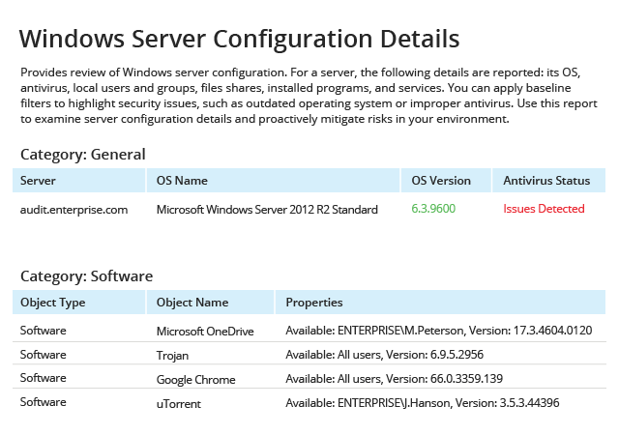Select the Microsoft OneDrive software entry

(205, 332)
